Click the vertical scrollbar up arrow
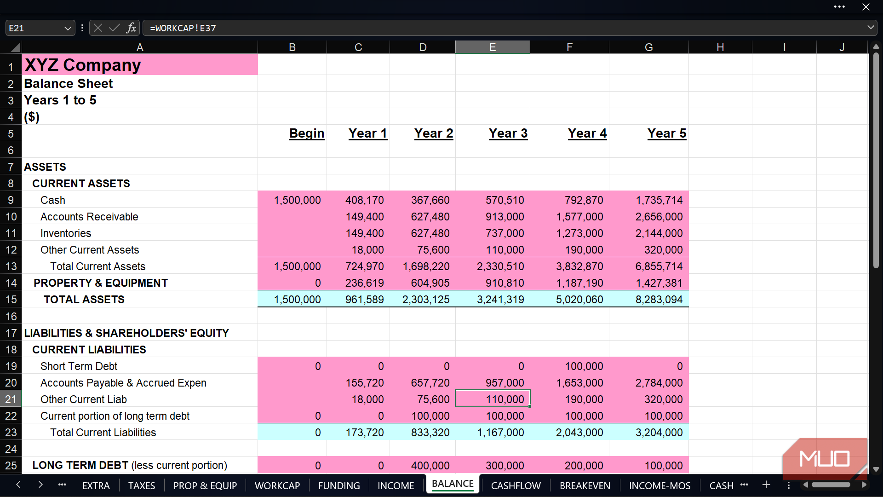Viewport: 883px width, 497px height. (x=876, y=46)
